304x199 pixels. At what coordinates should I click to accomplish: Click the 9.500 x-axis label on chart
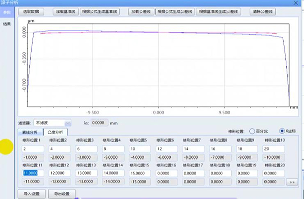(224, 113)
